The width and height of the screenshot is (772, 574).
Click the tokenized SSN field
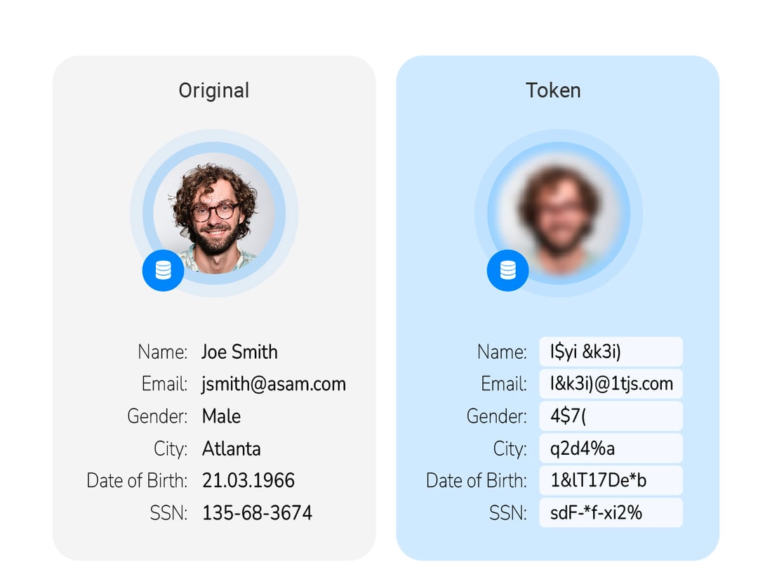pos(611,513)
